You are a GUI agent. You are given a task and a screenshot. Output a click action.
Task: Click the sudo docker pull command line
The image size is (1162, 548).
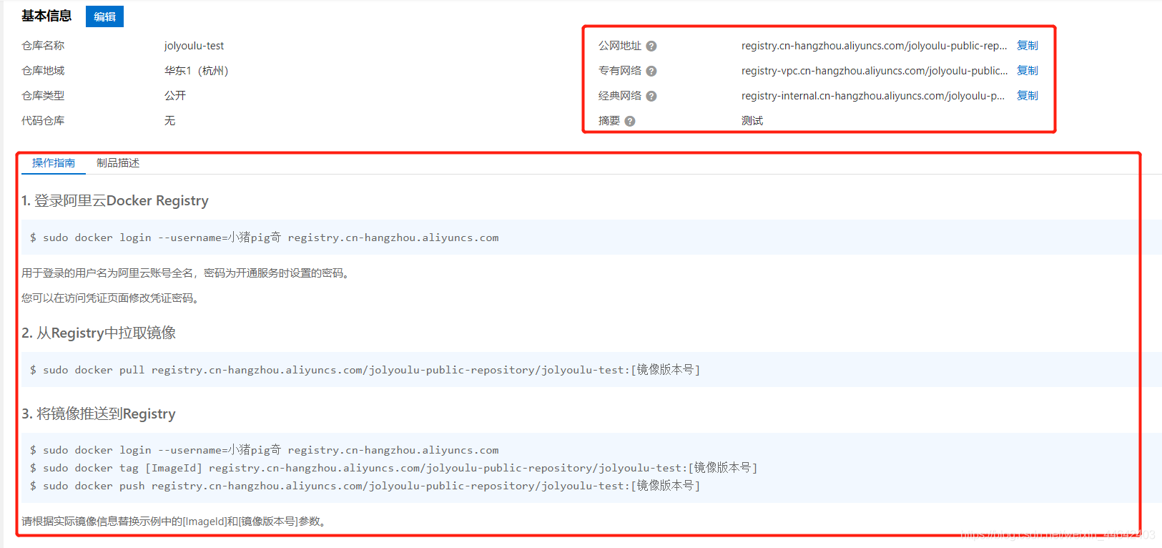click(x=365, y=370)
